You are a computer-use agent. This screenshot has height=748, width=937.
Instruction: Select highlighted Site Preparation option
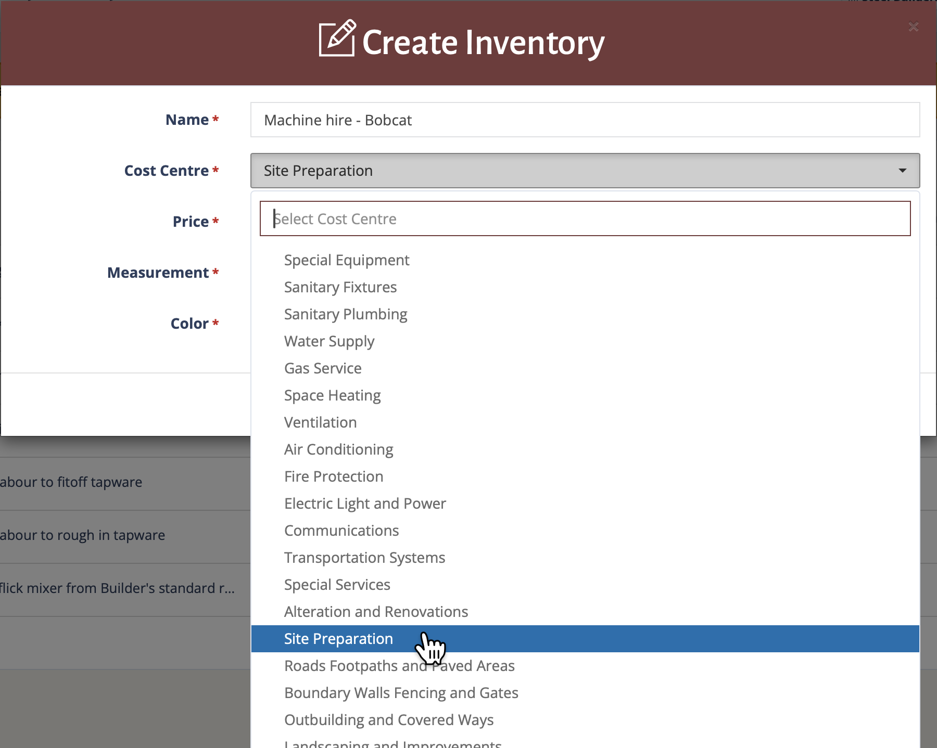tap(338, 639)
